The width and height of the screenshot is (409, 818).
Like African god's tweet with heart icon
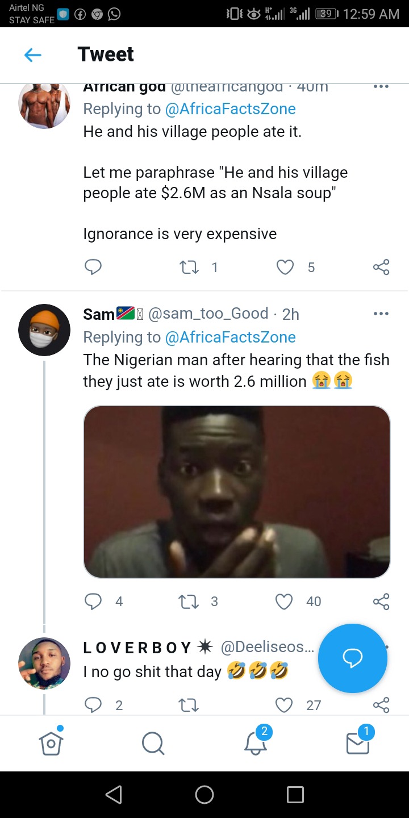tap(285, 267)
